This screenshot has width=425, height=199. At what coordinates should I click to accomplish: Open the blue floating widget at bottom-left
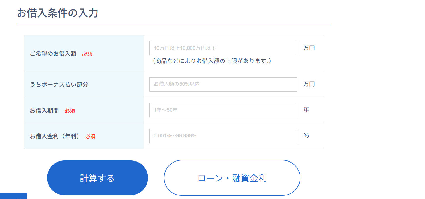[x=14, y=196]
